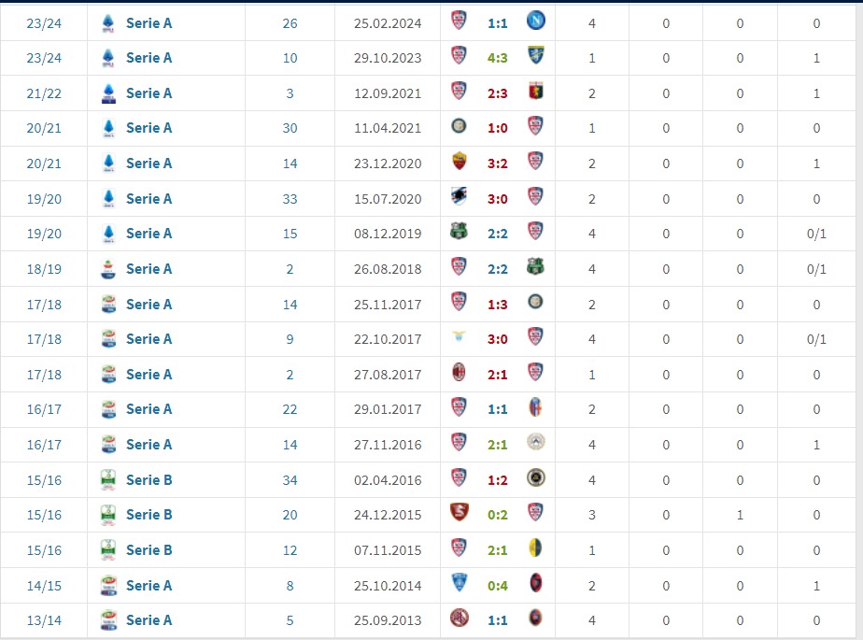Click the Serie B league logo for matchday 34
The image size is (863, 640).
[x=108, y=479]
